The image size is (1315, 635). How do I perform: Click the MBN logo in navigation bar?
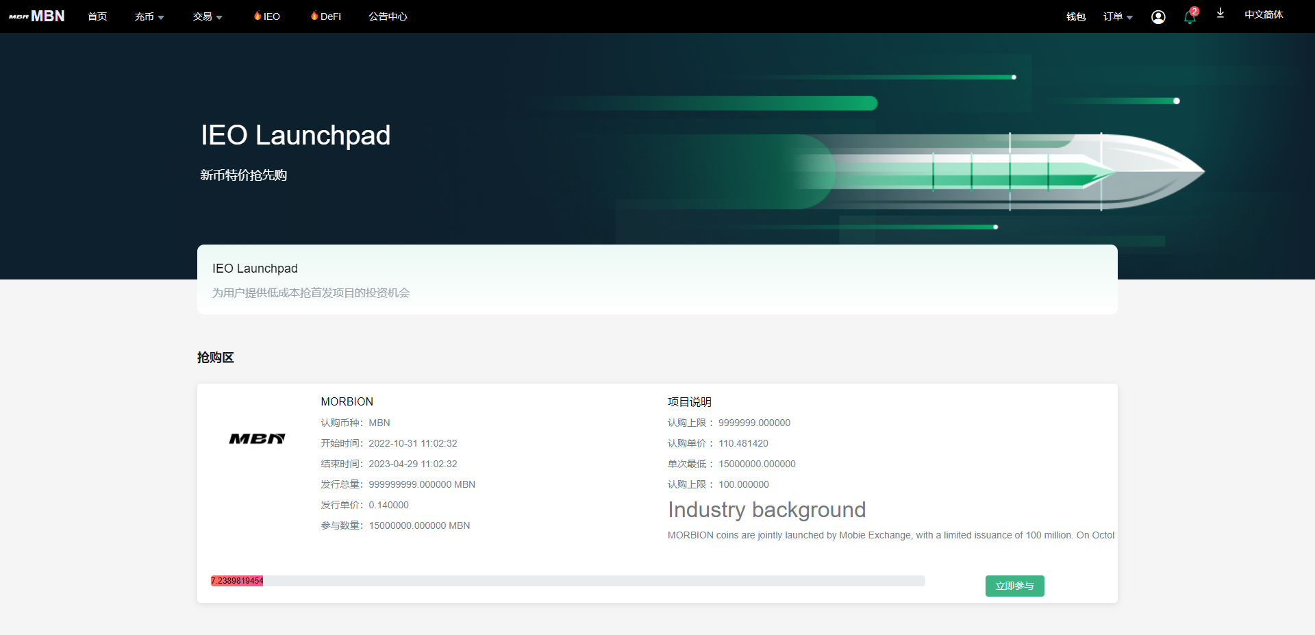click(37, 16)
